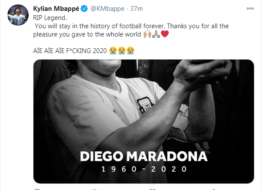This screenshot has height=190, width=267.
Task: Click the 'DIEGO MARADONA' caption in image
Action: click(144, 156)
